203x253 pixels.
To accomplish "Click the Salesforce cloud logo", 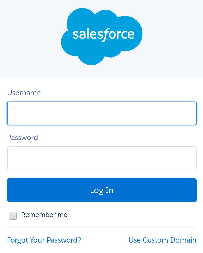I will pos(102,37).
